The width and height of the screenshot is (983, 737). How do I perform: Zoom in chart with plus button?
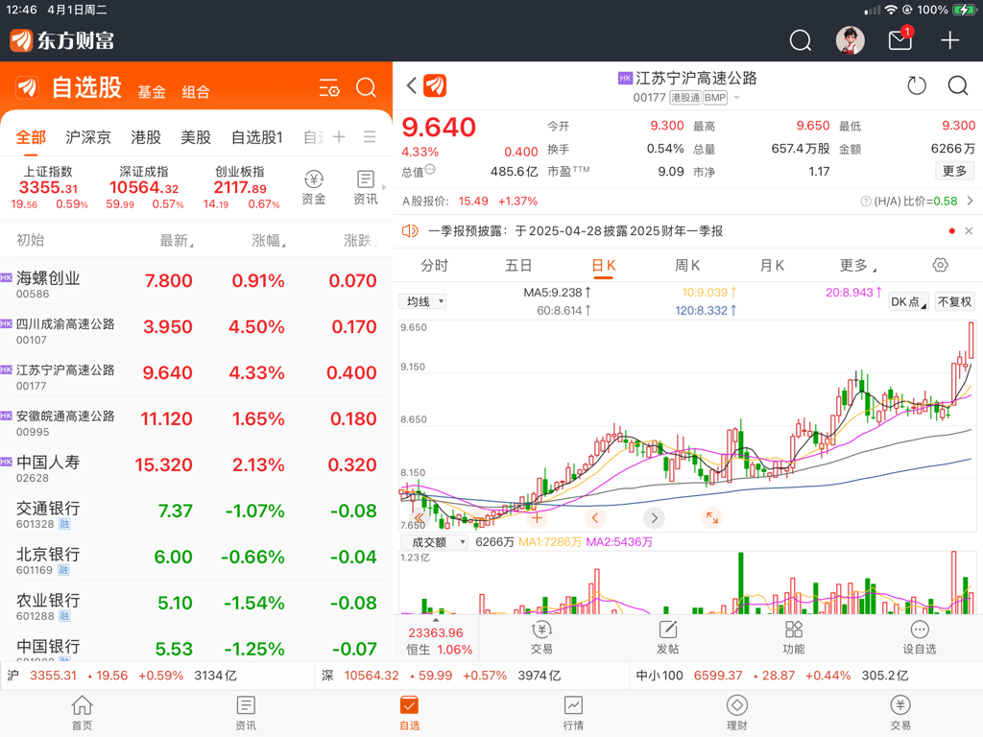537,517
